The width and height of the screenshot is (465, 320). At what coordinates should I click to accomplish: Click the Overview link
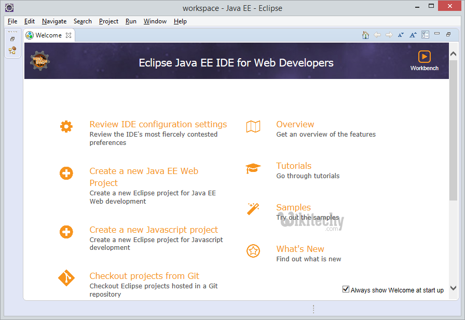(295, 124)
